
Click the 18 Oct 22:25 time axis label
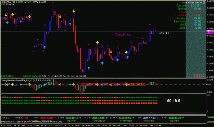[47, 125]
